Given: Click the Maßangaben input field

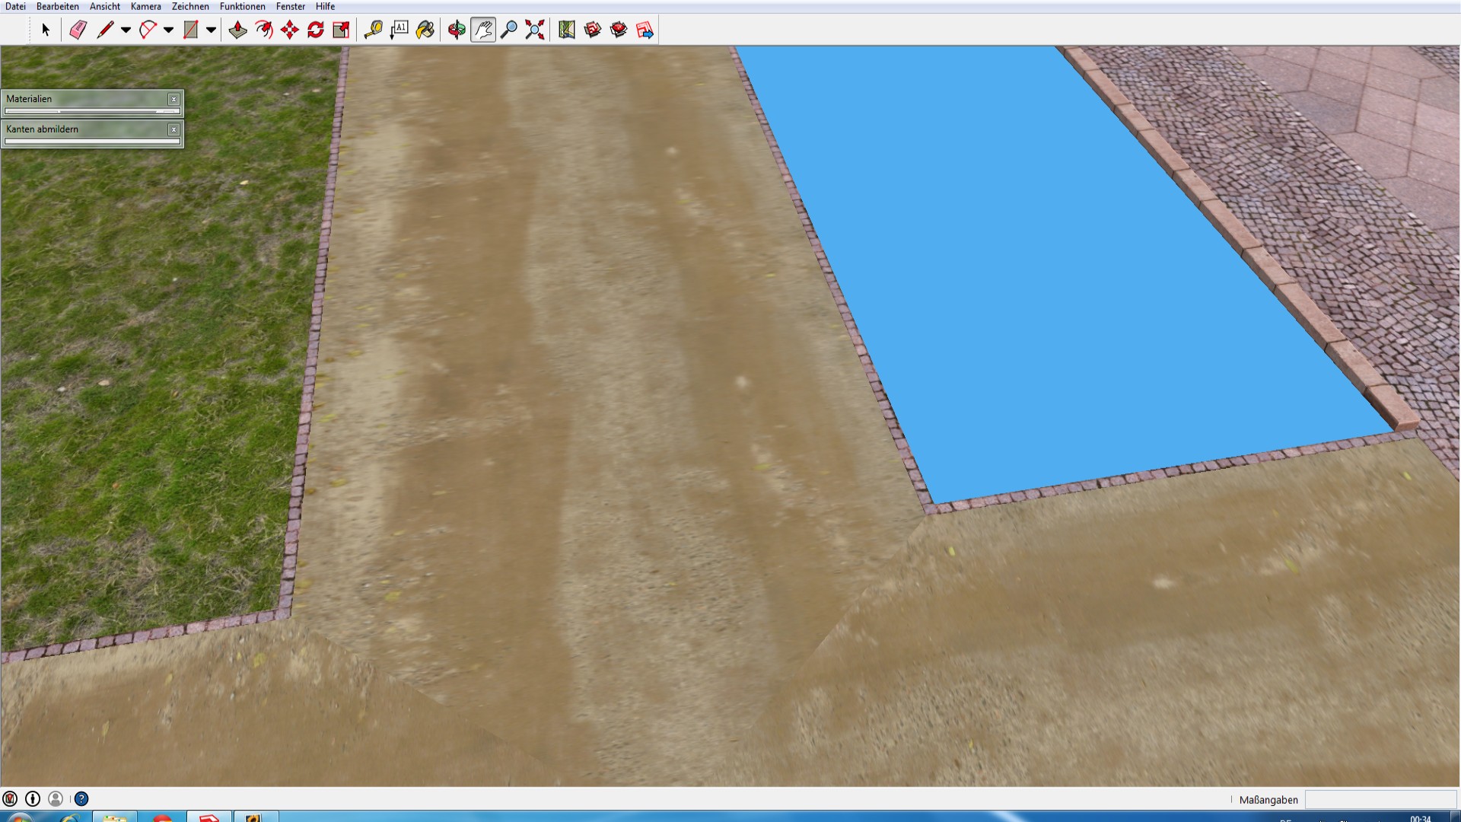Looking at the screenshot, I should (x=1380, y=799).
